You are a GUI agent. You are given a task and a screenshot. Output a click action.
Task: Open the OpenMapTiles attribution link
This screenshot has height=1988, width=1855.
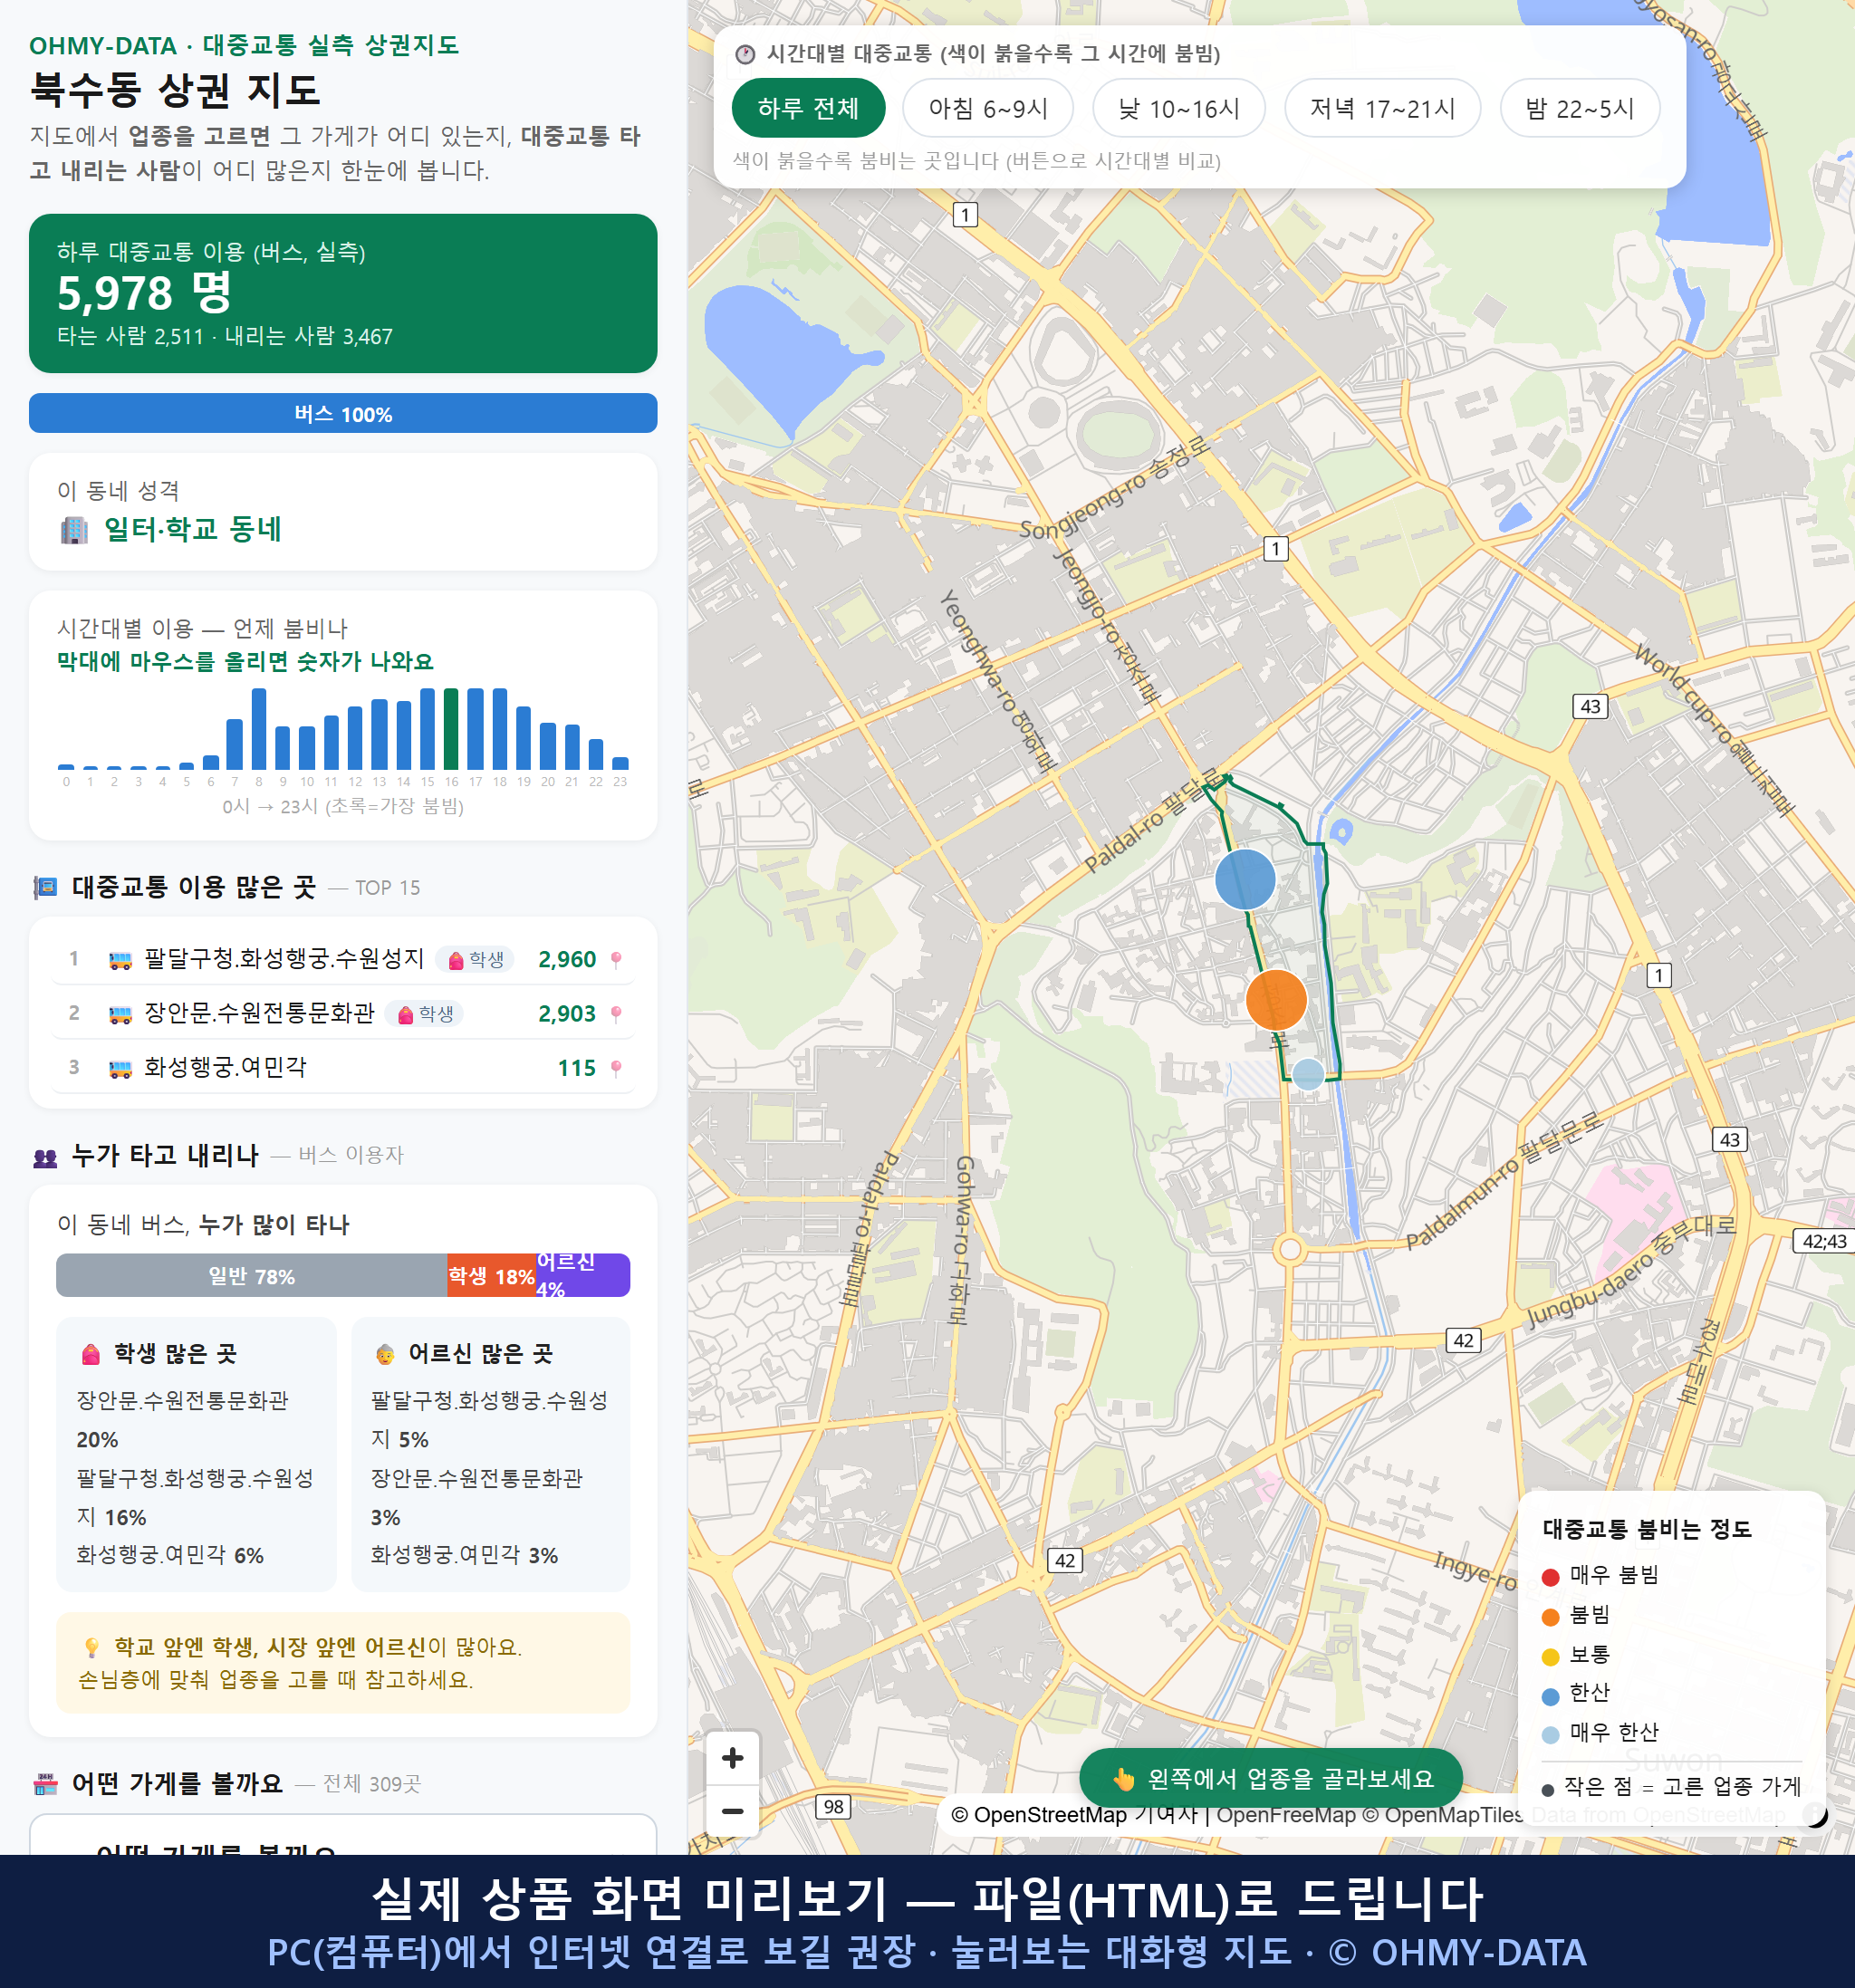pos(1443,1815)
